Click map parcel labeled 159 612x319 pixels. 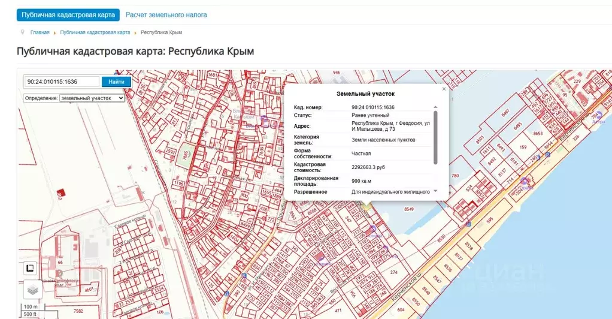click(x=523, y=148)
